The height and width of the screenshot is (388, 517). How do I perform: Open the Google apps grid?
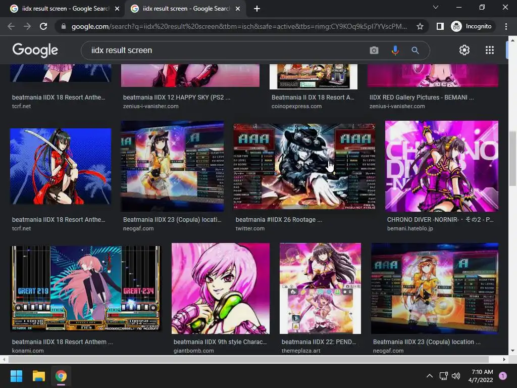pyautogui.click(x=490, y=50)
